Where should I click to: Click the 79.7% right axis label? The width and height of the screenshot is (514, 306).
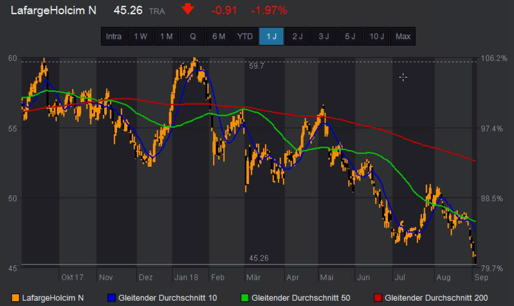(492, 269)
